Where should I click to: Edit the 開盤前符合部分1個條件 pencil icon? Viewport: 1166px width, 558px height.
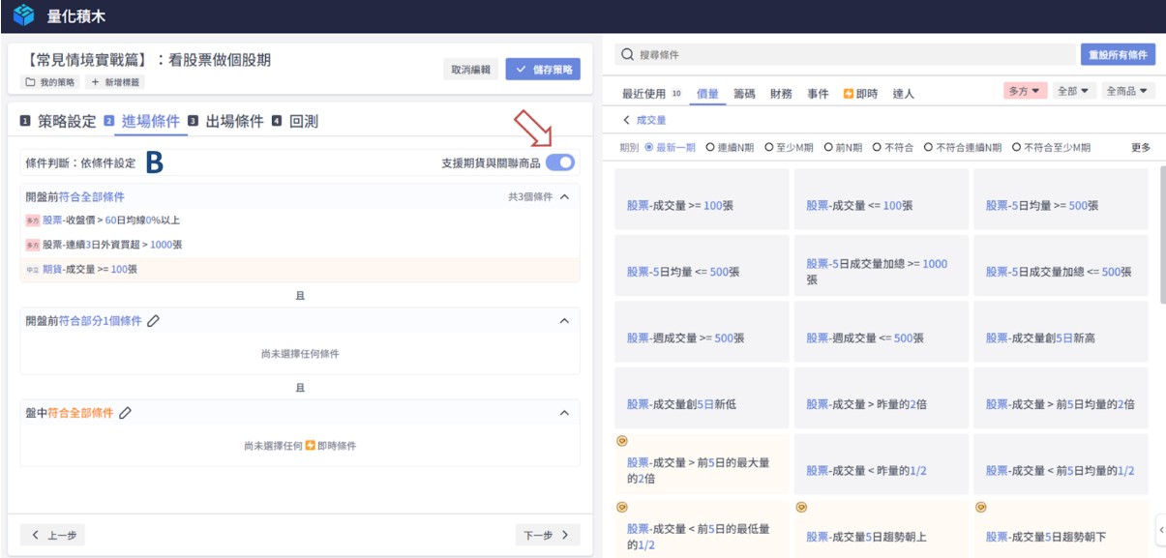pos(153,321)
